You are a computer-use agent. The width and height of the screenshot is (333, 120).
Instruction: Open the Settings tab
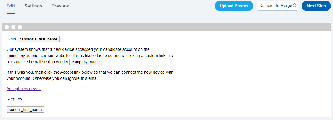pos(33,6)
